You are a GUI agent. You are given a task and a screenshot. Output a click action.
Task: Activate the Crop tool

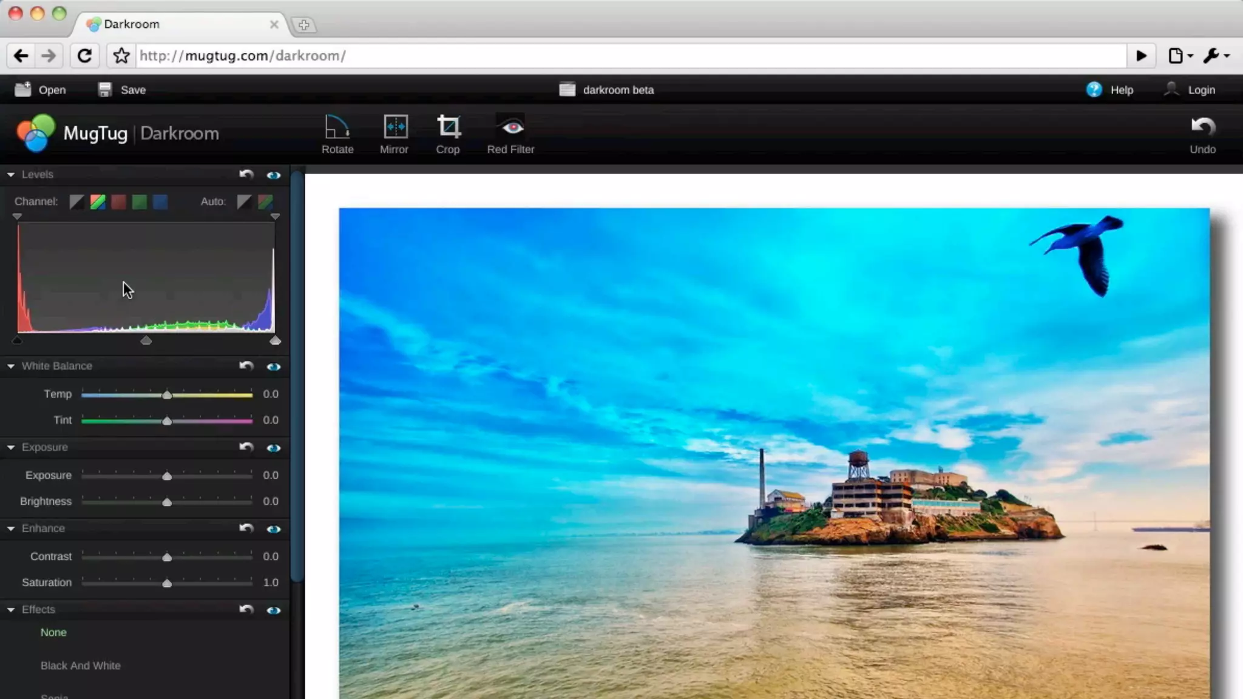pyautogui.click(x=448, y=134)
